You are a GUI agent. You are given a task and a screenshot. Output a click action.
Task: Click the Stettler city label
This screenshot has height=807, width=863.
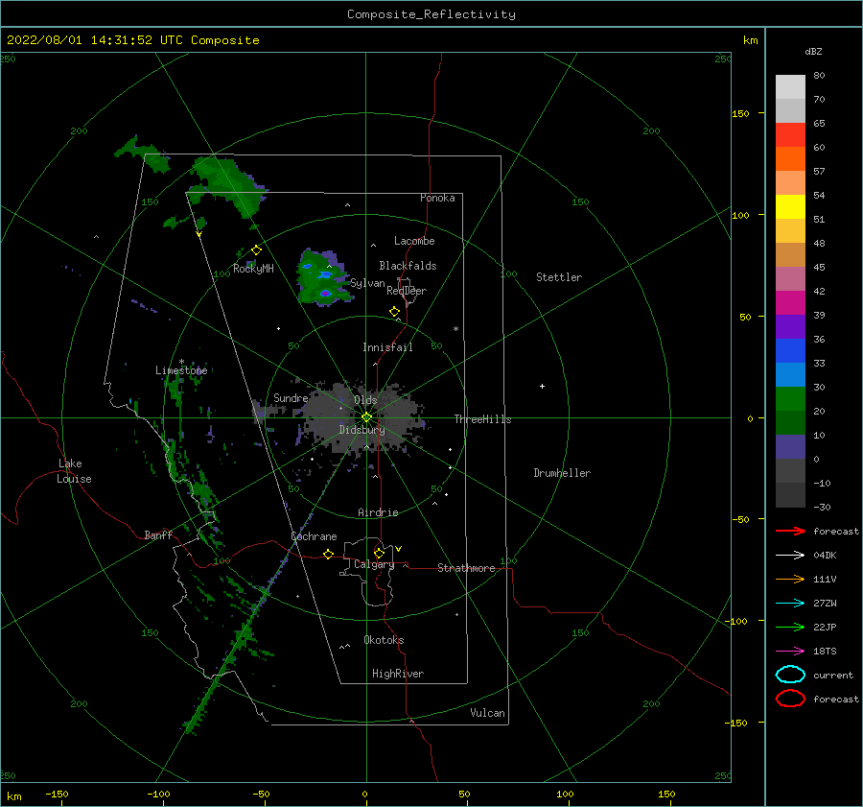coord(559,277)
